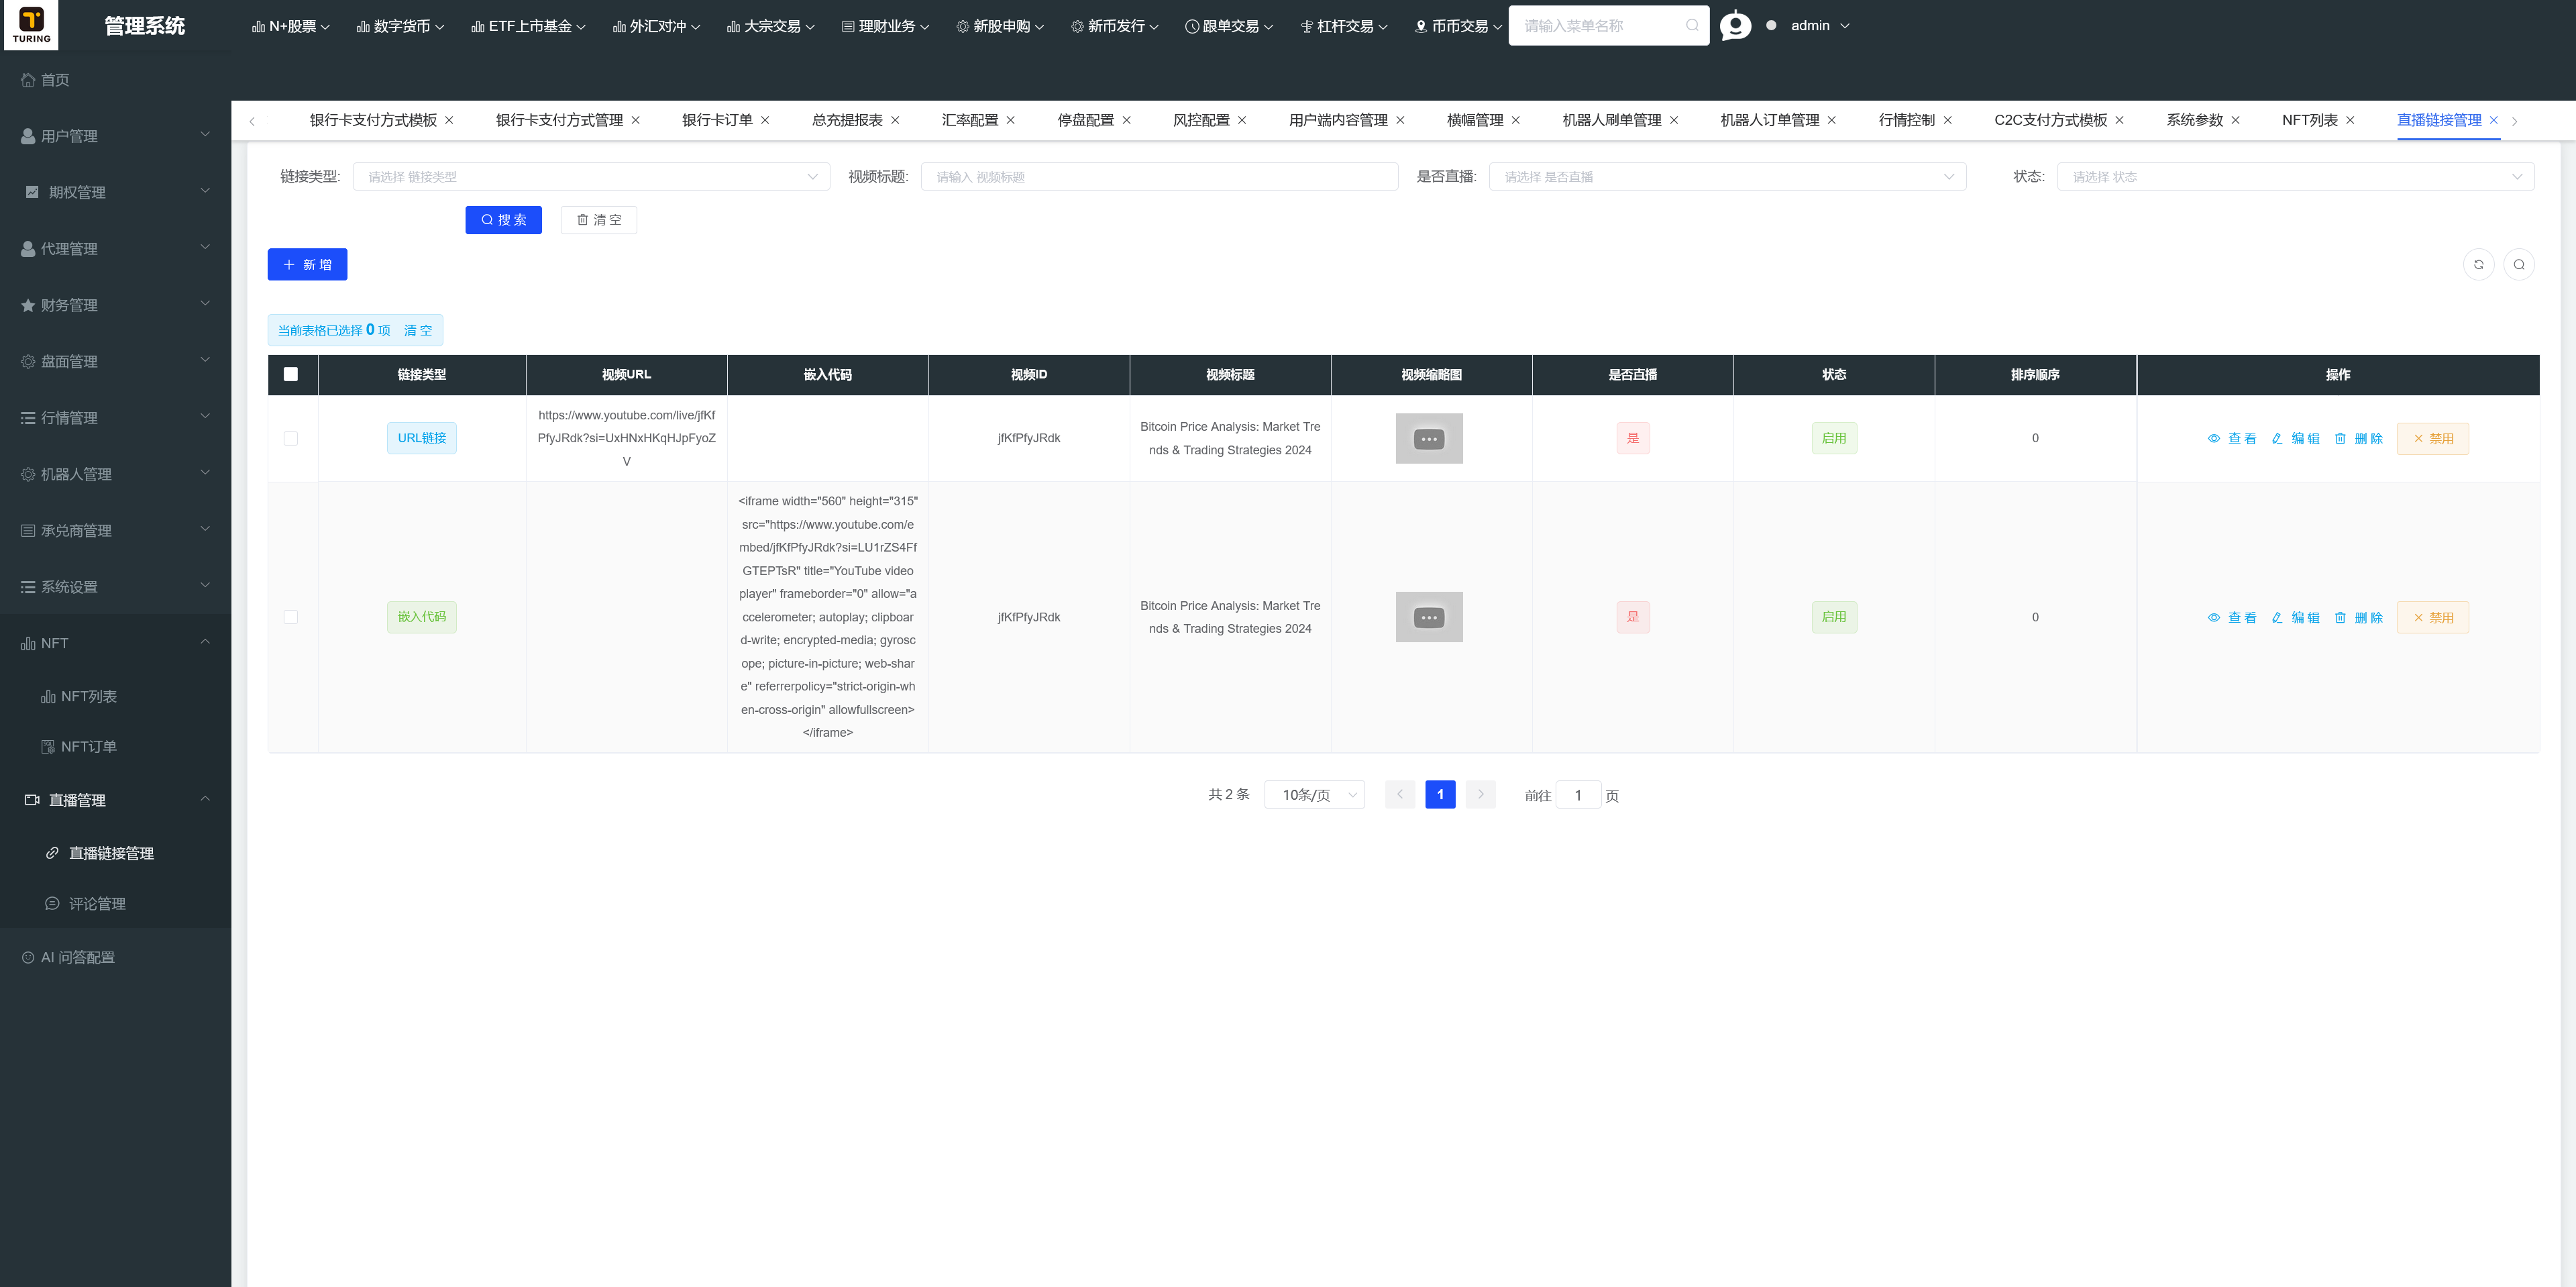Click the menu search magnifier icon

[x=1692, y=25]
